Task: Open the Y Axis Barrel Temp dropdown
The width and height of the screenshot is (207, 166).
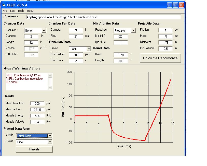Action: tap(50, 136)
